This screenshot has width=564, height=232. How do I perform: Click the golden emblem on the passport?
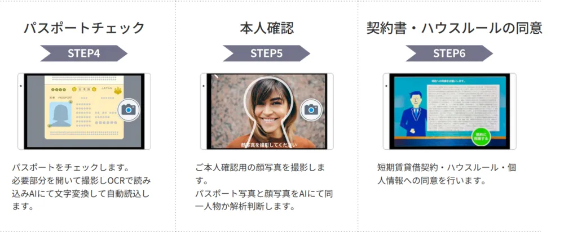[x=118, y=91]
